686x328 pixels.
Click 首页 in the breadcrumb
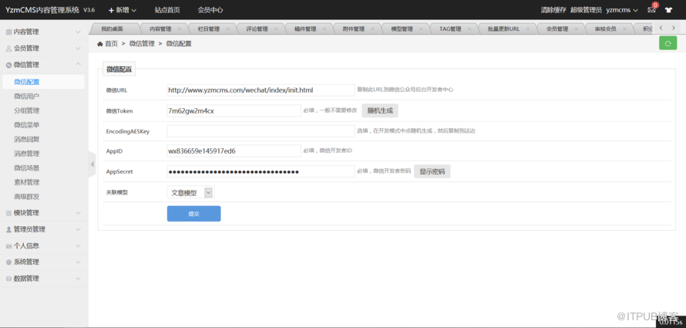point(111,43)
